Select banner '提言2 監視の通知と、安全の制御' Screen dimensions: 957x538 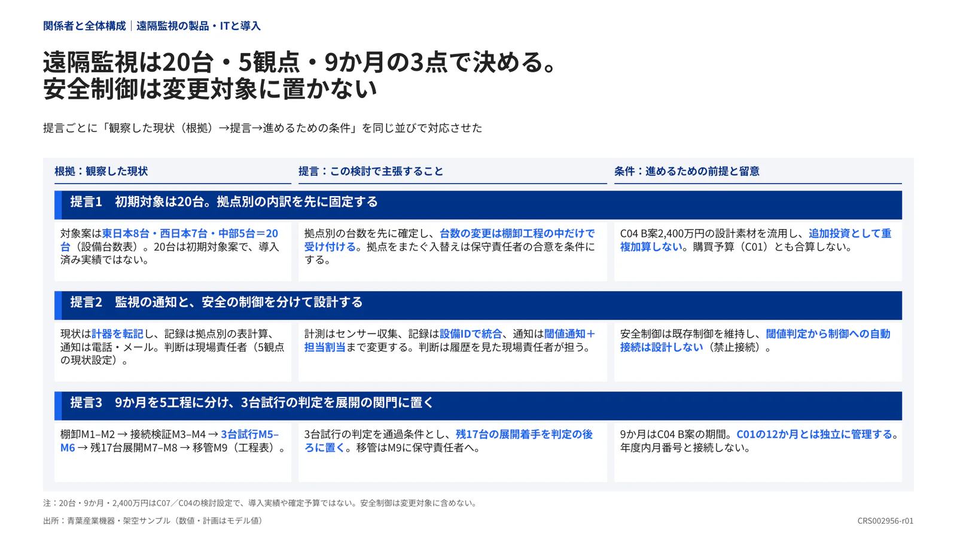[x=478, y=305]
